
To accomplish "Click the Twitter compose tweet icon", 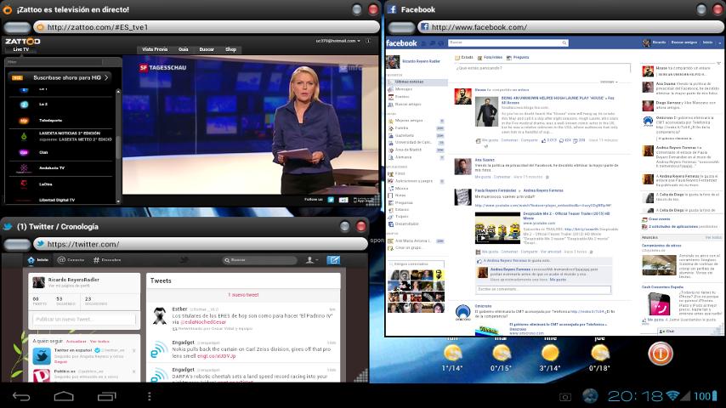I will point(334,260).
